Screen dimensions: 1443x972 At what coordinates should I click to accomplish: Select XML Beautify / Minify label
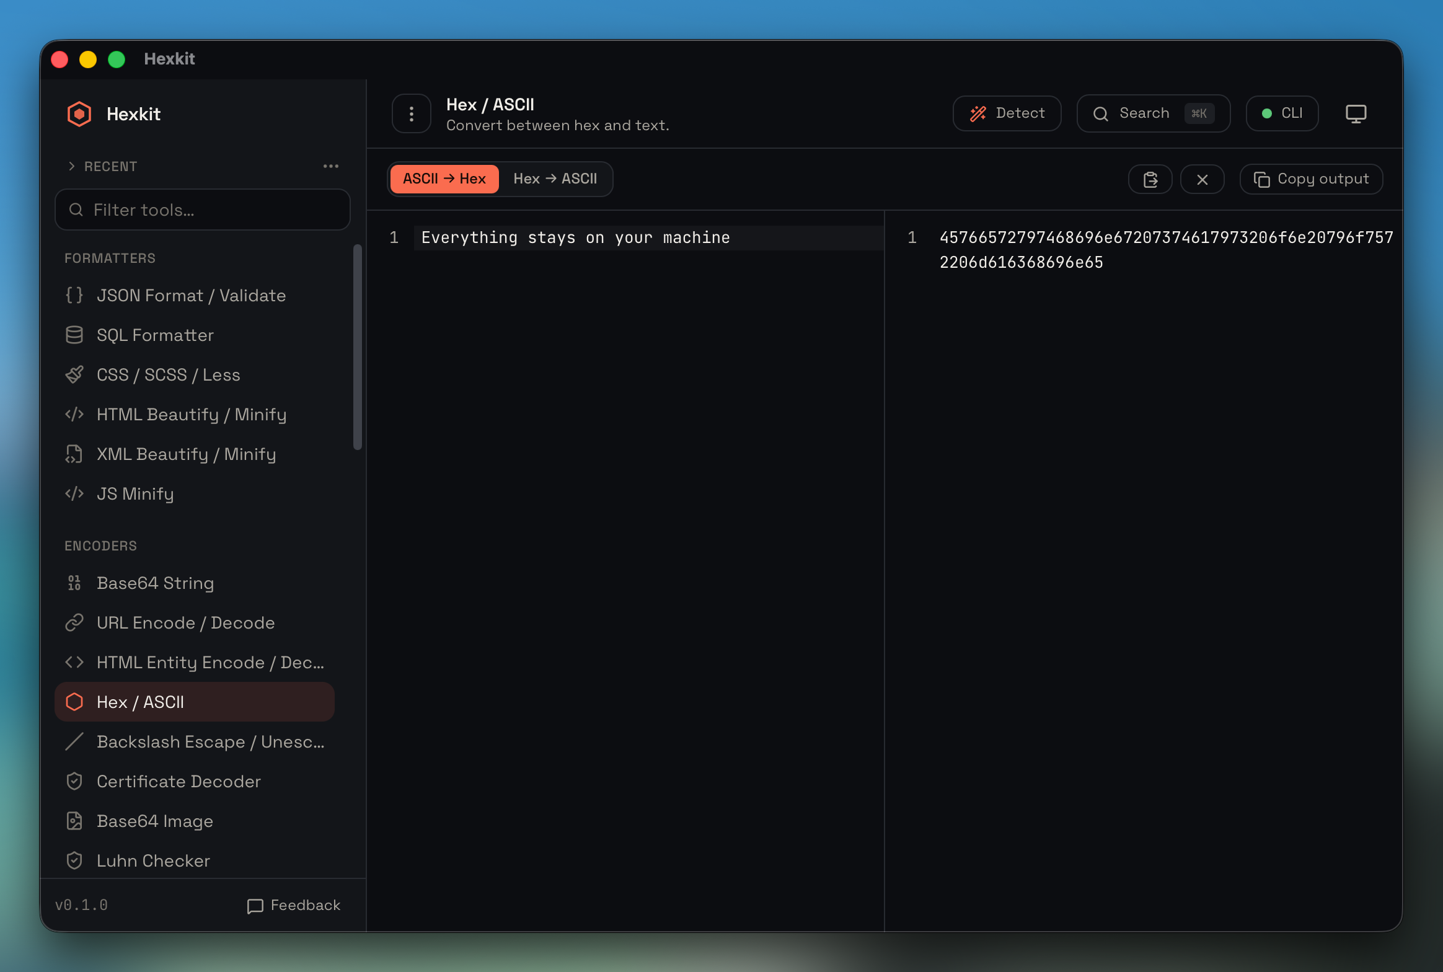[187, 454]
